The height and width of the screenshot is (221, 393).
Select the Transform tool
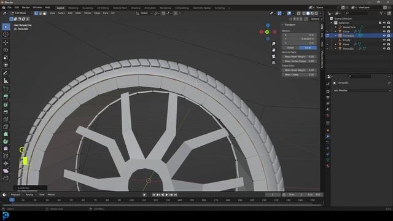coord(6,65)
